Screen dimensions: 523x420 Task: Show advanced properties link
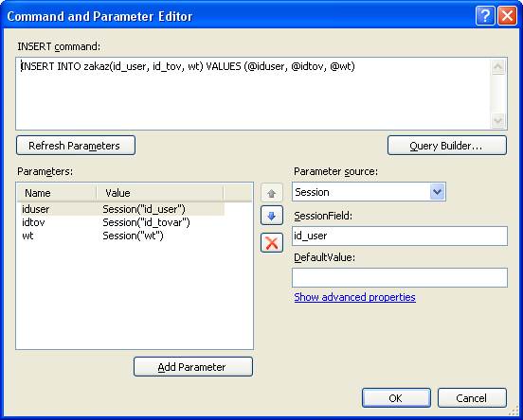click(354, 297)
